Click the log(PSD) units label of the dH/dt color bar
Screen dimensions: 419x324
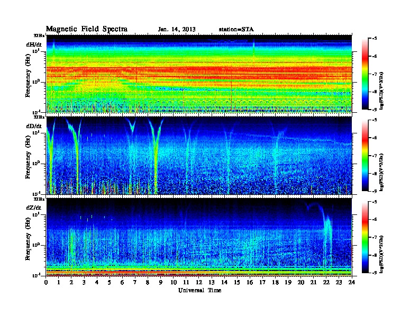coord(381,91)
